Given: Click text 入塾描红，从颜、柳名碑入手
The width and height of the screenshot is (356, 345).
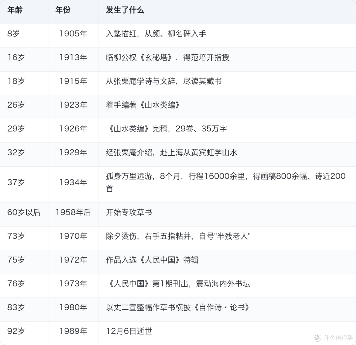Looking at the screenshot, I should (156, 34).
